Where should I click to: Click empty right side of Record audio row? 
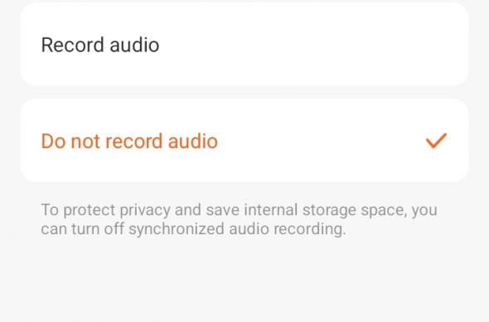343,44
